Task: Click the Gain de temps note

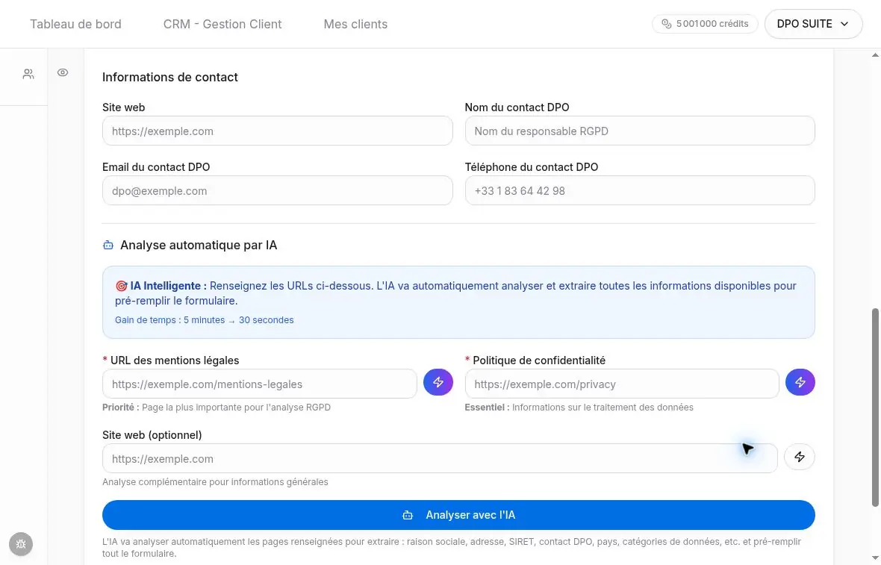Action: pos(204,320)
